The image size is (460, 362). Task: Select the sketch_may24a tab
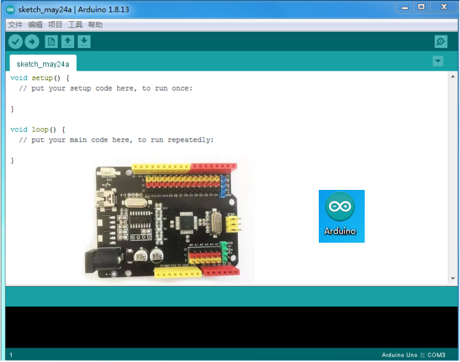click(43, 64)
